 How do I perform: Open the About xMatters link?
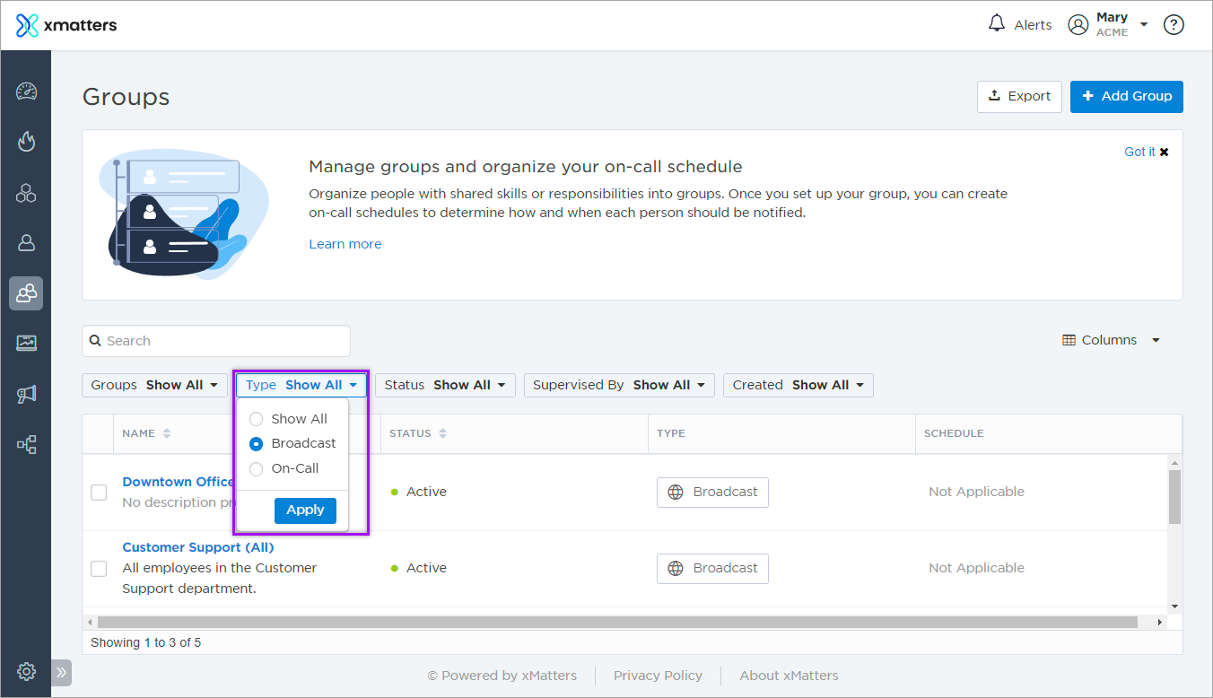click(x=789, y=676)
